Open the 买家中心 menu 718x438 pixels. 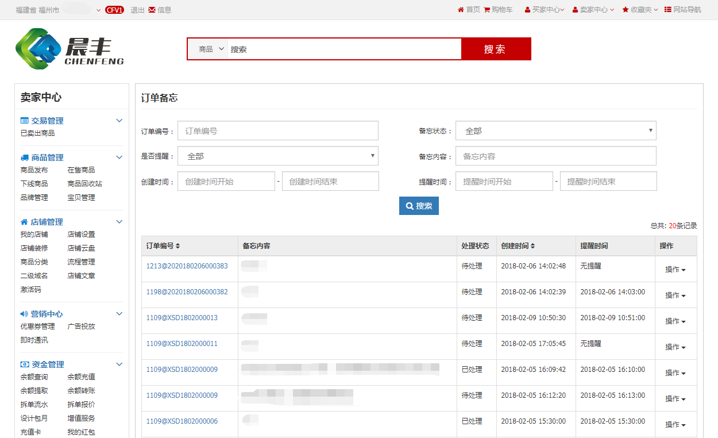coord(545,10)
